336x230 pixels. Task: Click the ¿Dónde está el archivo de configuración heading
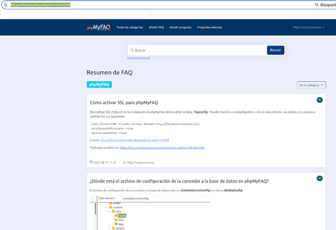(x=179, y=181)
